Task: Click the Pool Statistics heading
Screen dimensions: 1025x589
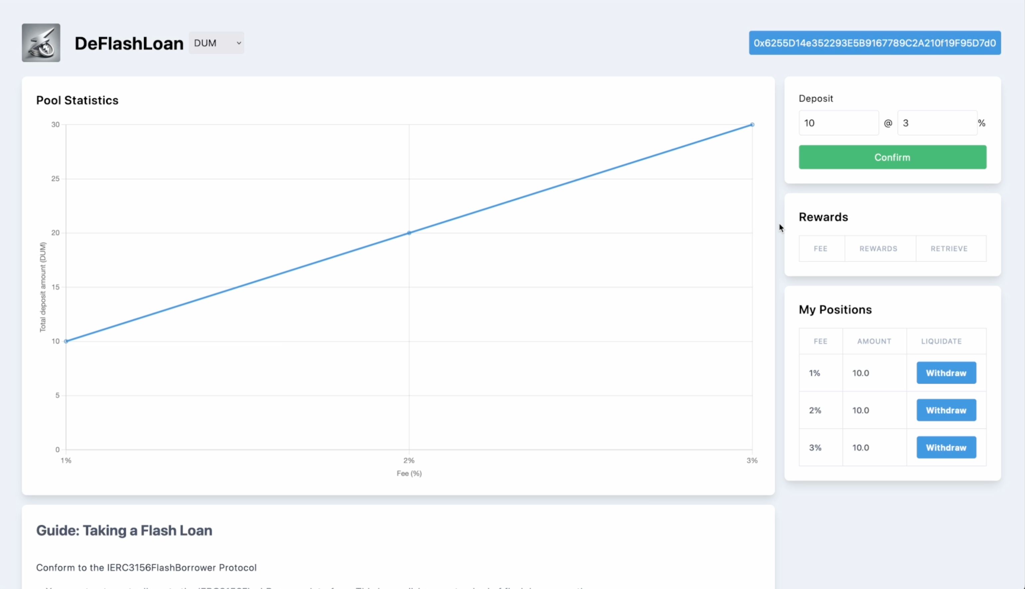Action: pyautogui.click(x=77, y=100)
